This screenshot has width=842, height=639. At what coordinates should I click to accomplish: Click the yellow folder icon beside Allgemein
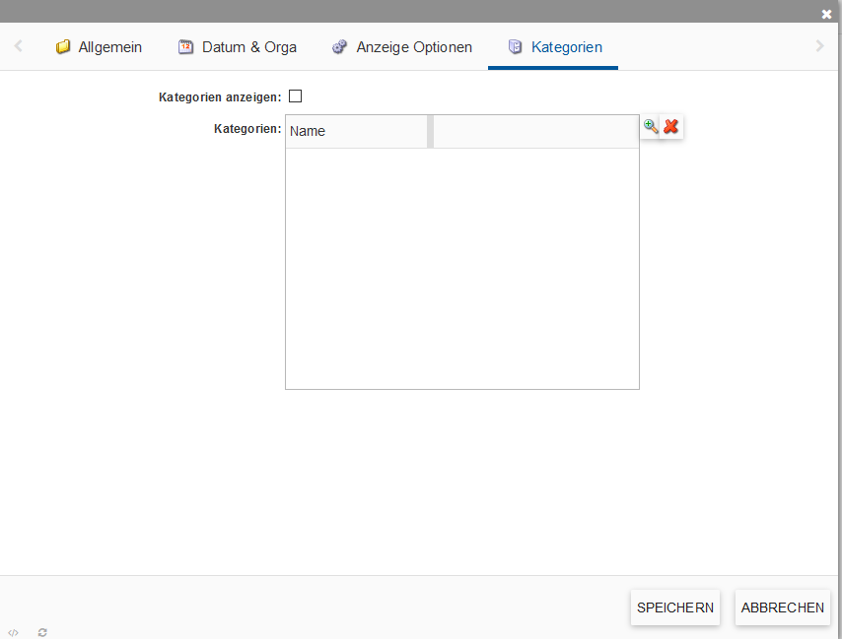pyautogui.click(x=63, y=47)
